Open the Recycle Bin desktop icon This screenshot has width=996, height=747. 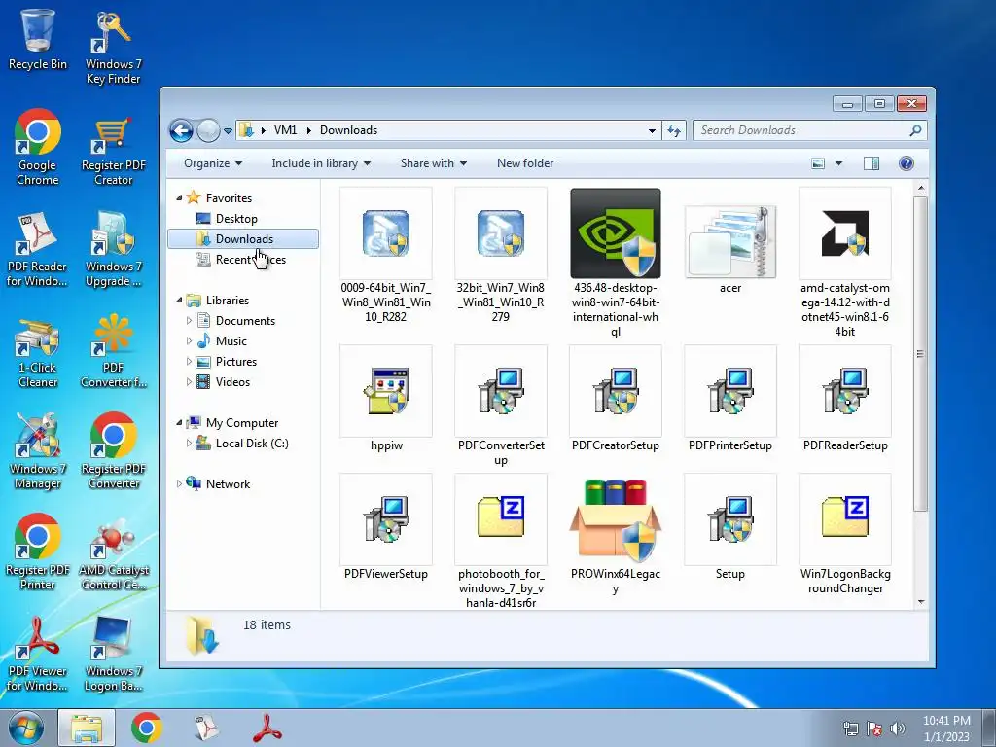(38, 39)
